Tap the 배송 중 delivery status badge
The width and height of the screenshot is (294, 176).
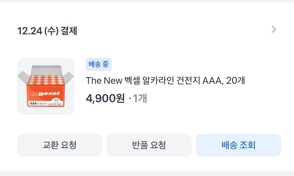click(98, 64)
